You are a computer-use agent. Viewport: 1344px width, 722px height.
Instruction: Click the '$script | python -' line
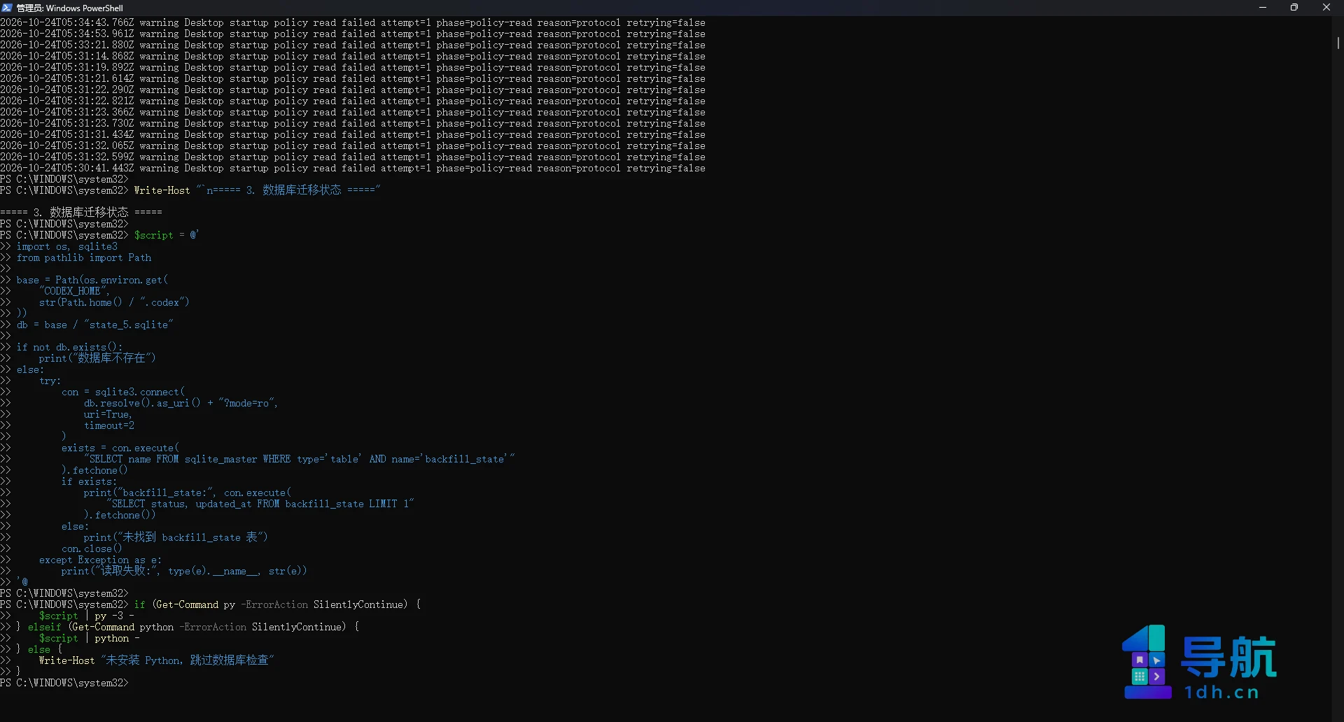90,639
